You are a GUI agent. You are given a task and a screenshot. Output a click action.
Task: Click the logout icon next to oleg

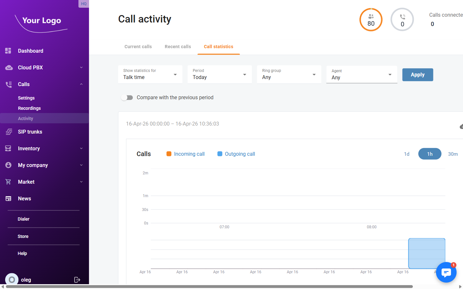(x=77, y=280)
